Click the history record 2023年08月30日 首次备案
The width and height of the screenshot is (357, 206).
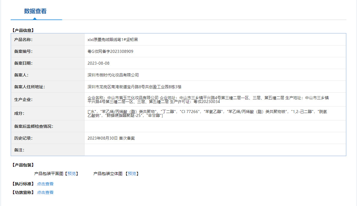click(111, 138)
